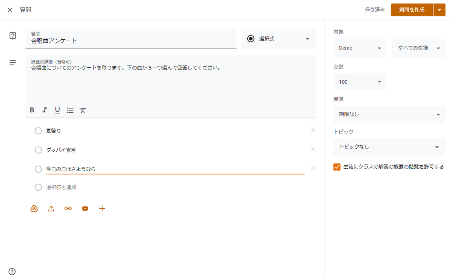The width and height of the screenshot is (454, 278).
Task: Select the グッバイ宣言 answer option
Action: click(38, 150)
